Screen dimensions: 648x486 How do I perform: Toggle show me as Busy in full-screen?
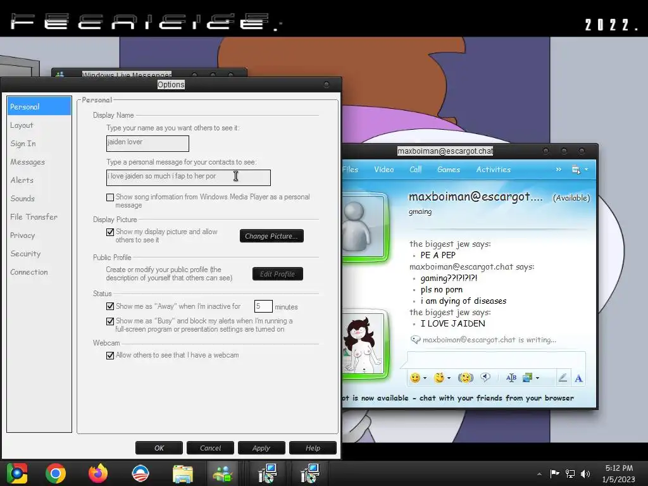pyautogui.click(x=110, y=321)
